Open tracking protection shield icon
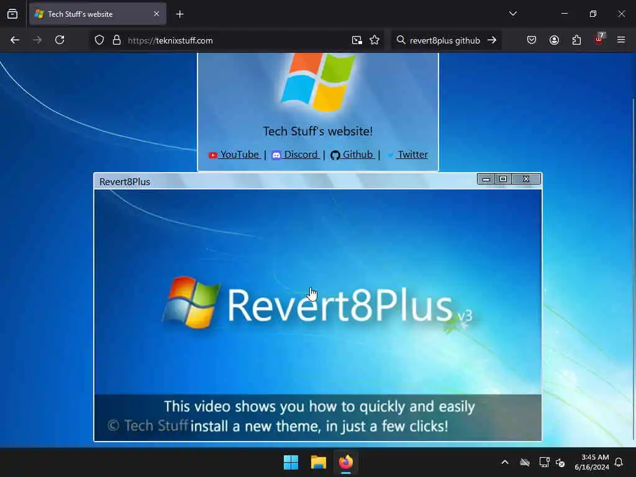 click(99, 40)
